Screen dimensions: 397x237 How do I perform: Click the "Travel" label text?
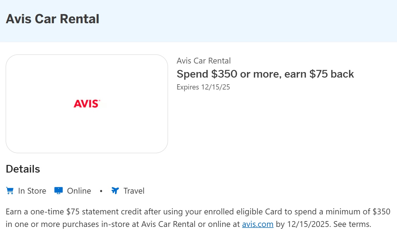coord(133,191)
